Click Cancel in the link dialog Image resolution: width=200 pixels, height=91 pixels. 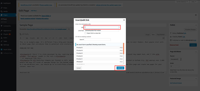(78, 68)
